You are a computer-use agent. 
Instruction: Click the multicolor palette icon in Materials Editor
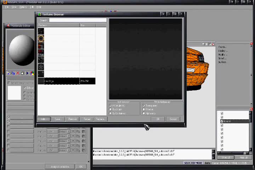coord(32,73)
